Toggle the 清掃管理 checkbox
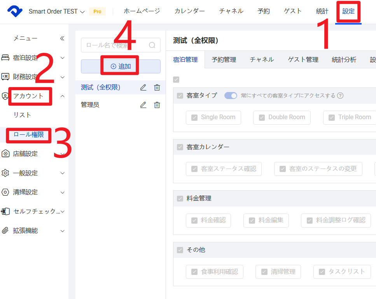The image size is (376, 299). (264, 272)
